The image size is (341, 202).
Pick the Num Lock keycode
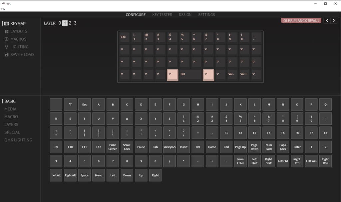[x=269, y=147]
